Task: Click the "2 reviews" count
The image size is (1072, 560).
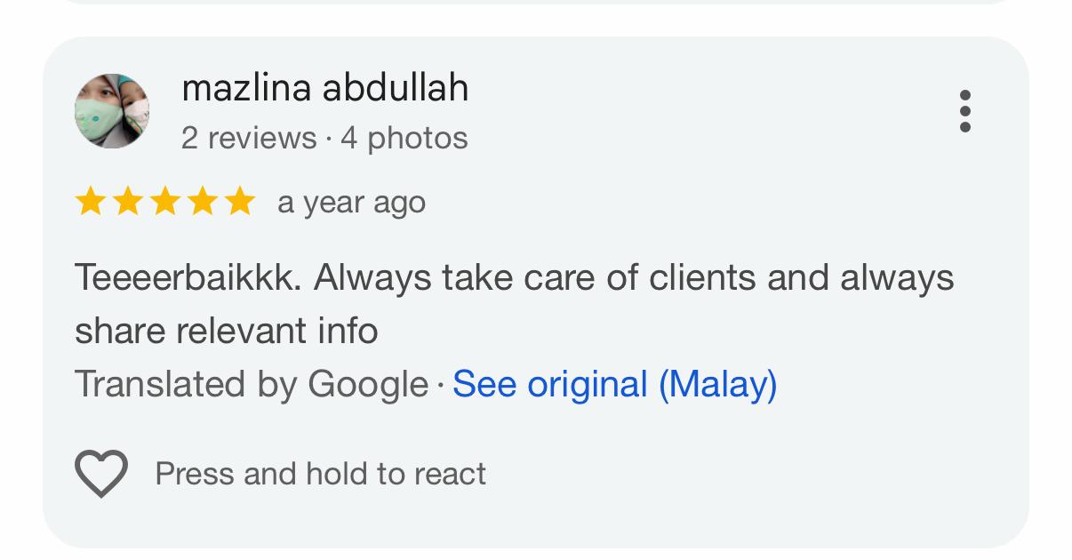Action: tap(248, 139)
